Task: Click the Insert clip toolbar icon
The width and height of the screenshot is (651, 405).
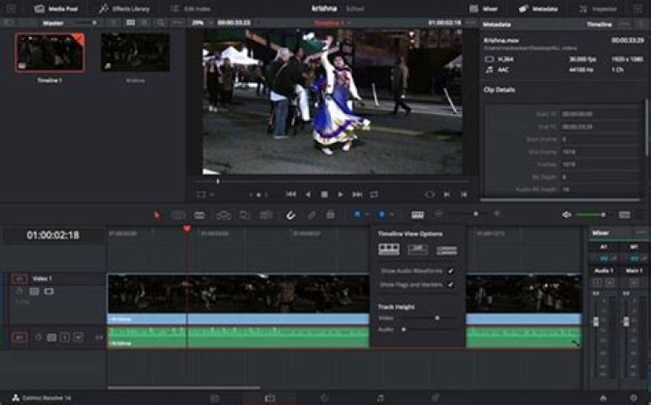Action: tap(223, 215)
